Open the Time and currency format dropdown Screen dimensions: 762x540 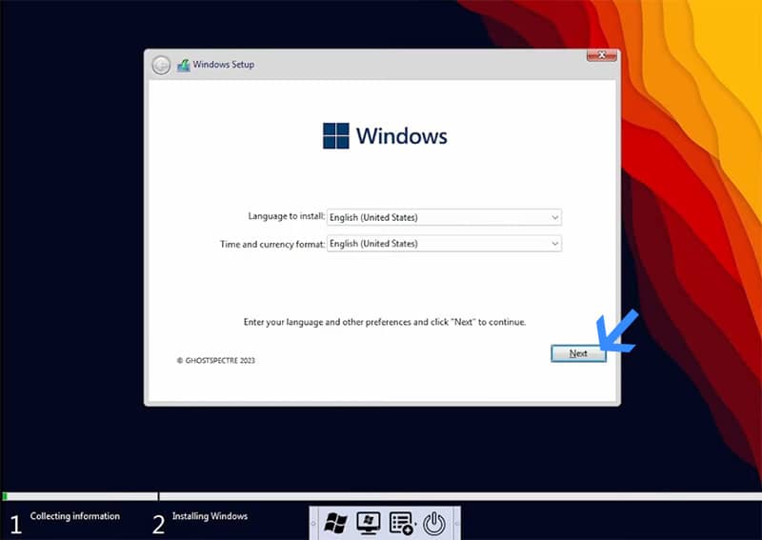click(x=444, y=244)
